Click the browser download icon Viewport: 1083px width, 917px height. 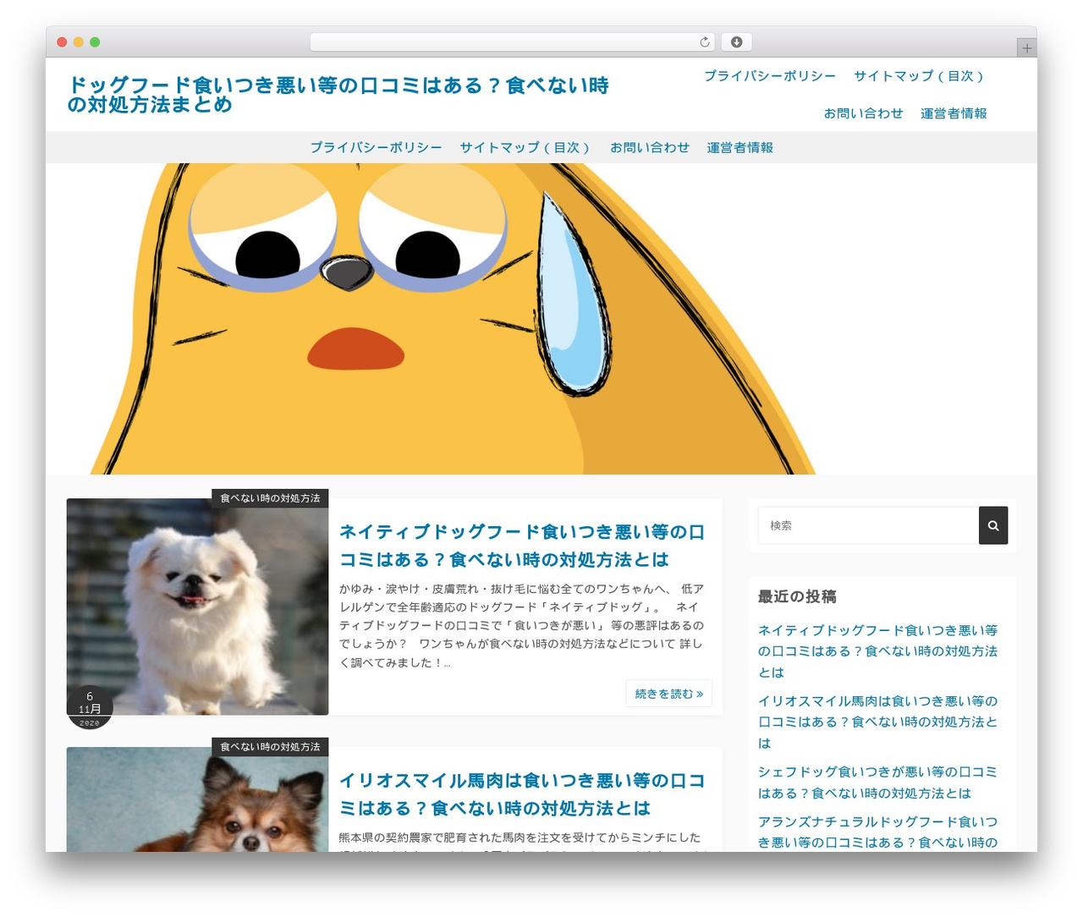[x=736, y=42]
